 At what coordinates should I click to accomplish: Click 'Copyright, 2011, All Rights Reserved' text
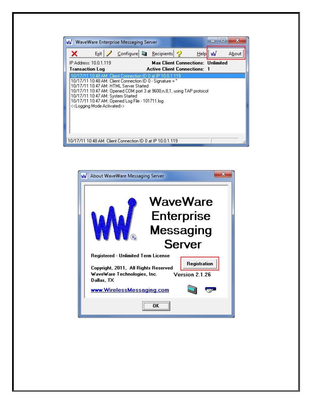(x=132, y=268)
